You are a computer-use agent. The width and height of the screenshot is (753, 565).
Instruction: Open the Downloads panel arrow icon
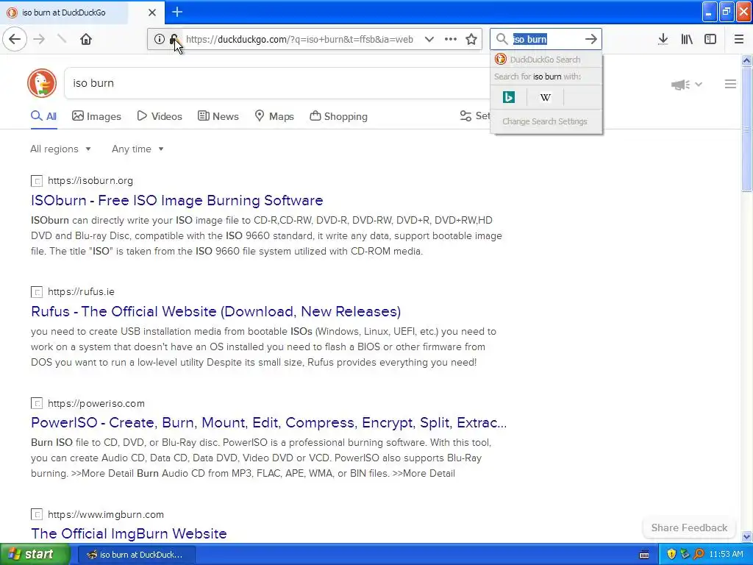pos(663,39)
